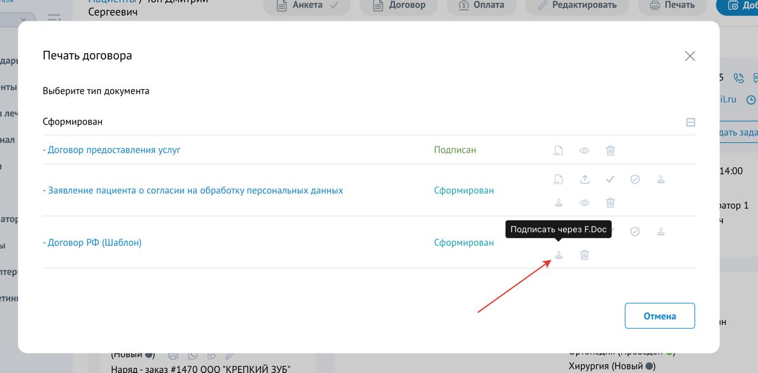
Task: Sign Договор РФ via F.Doc stamp icon
Action: click(x=558, y=255)
